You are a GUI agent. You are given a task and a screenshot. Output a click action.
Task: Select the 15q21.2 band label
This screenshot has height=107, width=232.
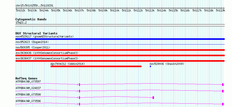coord(21,22)
